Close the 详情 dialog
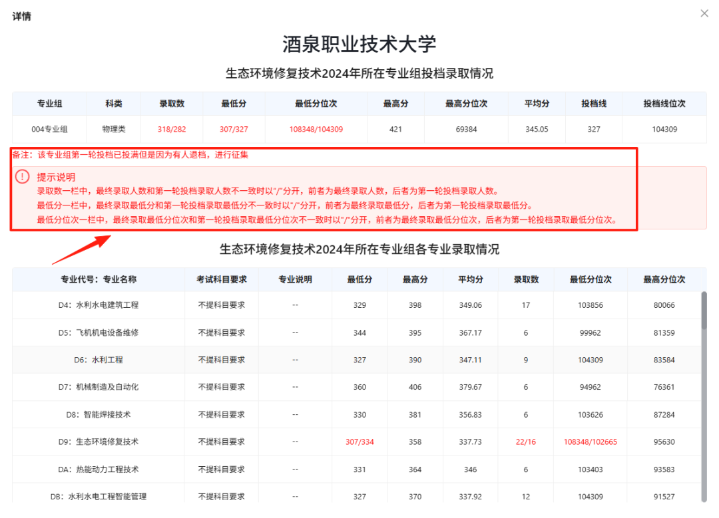Image resolution: width=719 pixels, height=518 pixels. (704, 13)
